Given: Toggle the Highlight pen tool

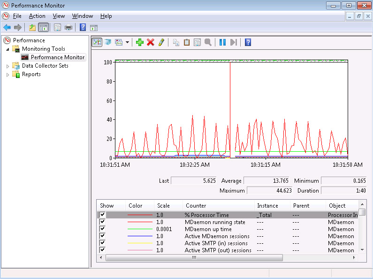Looking at the screenshot, I should point(161,42).
